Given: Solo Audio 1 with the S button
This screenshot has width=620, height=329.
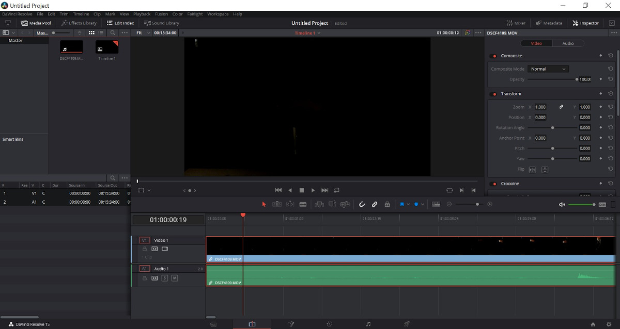Looking at the screenshot, I should 164,278.
